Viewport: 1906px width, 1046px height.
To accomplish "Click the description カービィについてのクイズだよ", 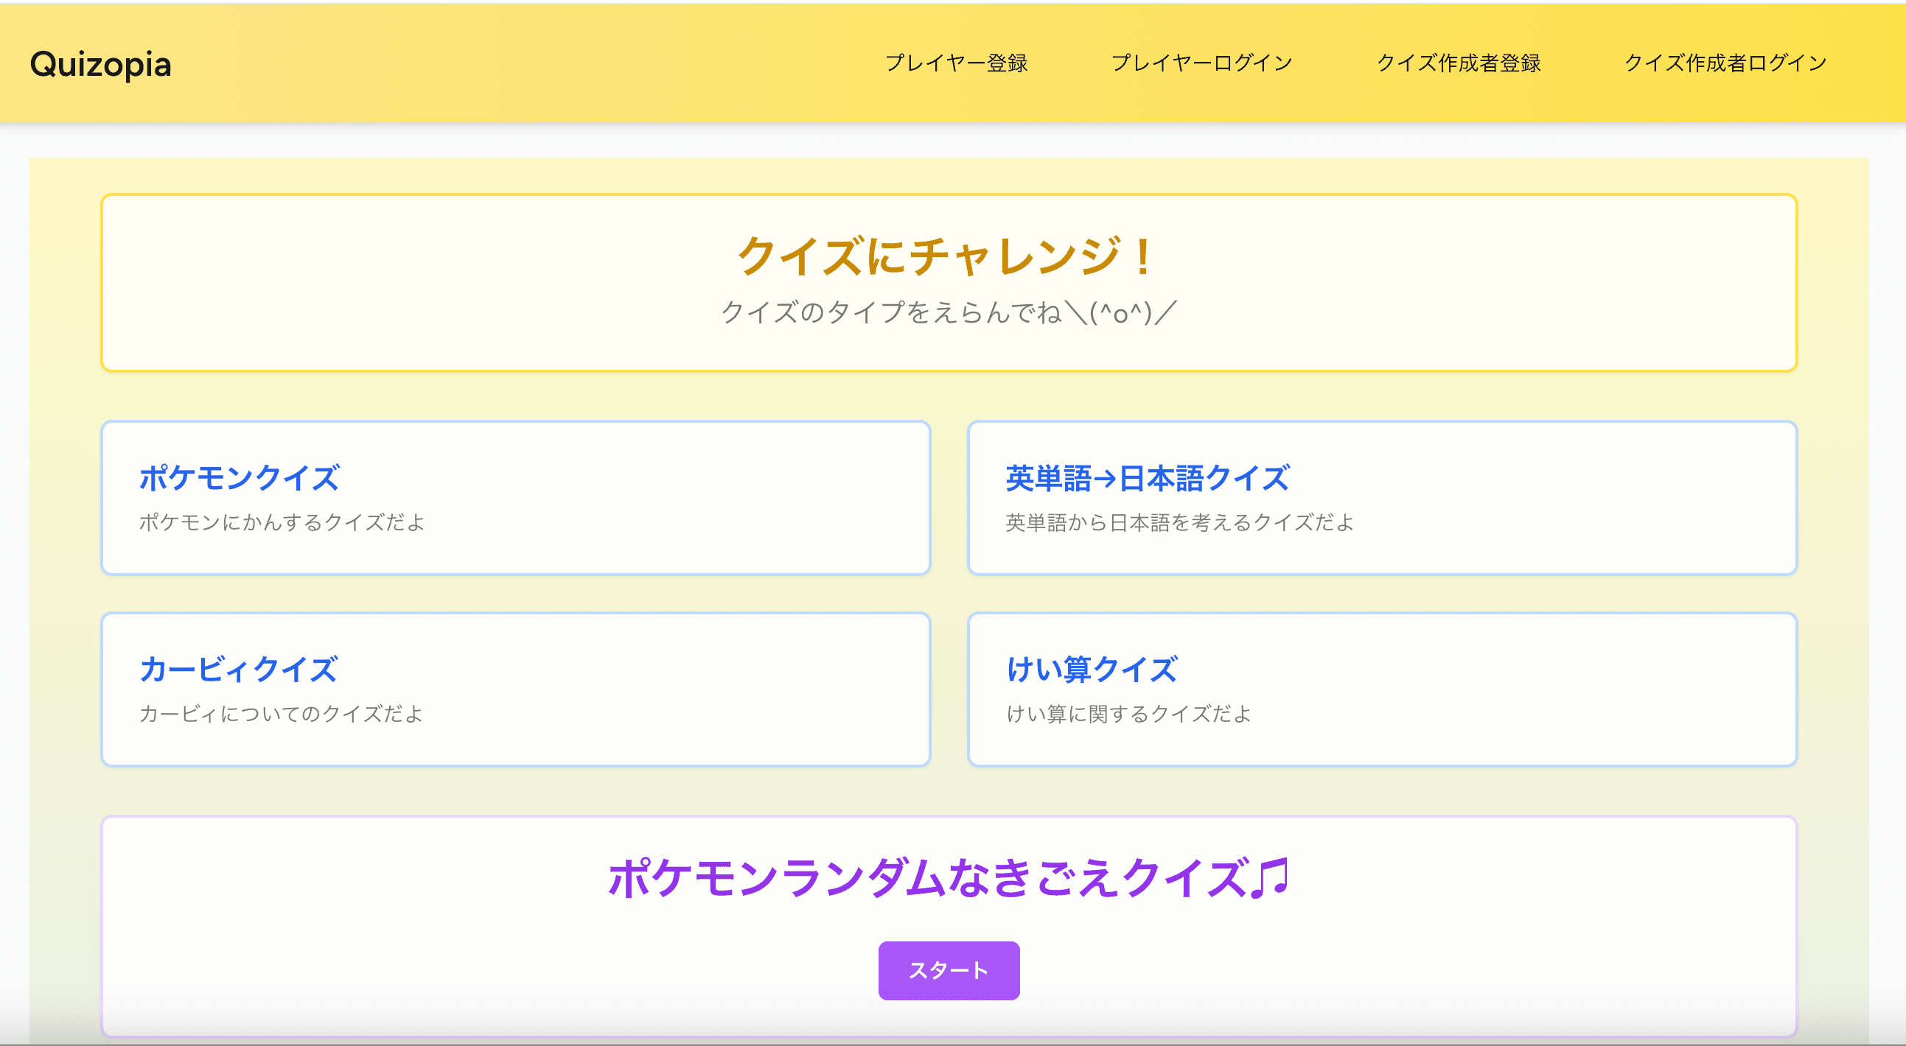I will [x=281, y=714].
